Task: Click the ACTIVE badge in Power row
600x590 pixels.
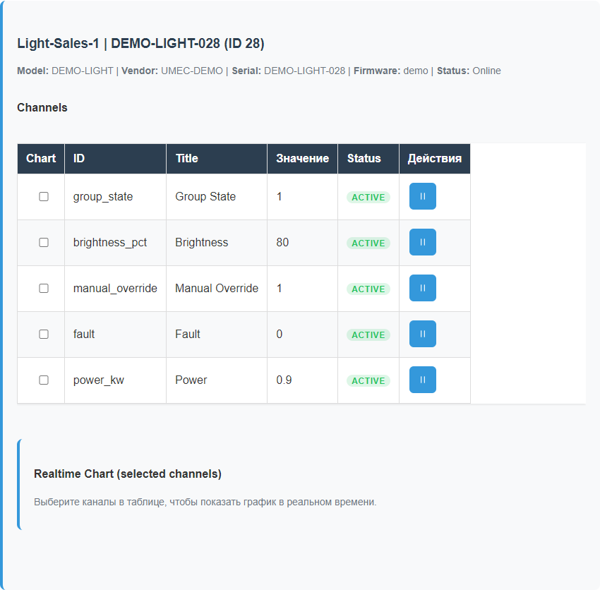Action: tap(368, 381)
